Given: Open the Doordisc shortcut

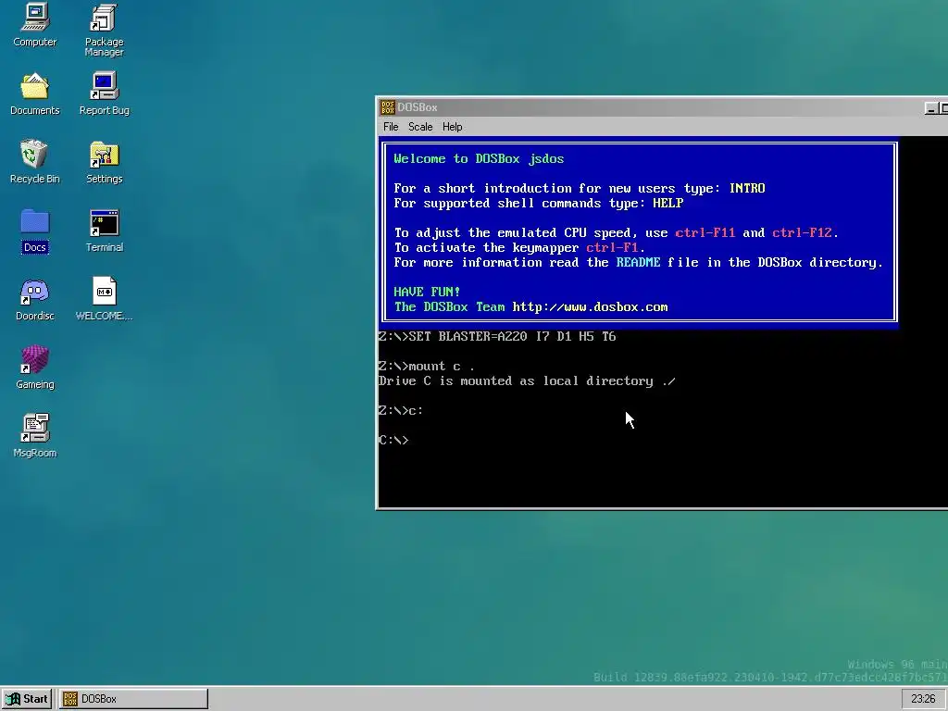Looking at the screenshot, I should pyautogui.click(x=34, y=299).
